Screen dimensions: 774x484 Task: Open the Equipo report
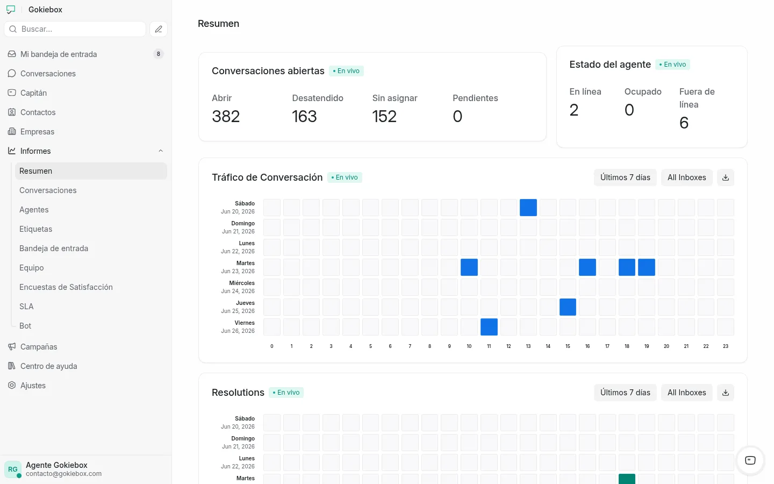91,268
